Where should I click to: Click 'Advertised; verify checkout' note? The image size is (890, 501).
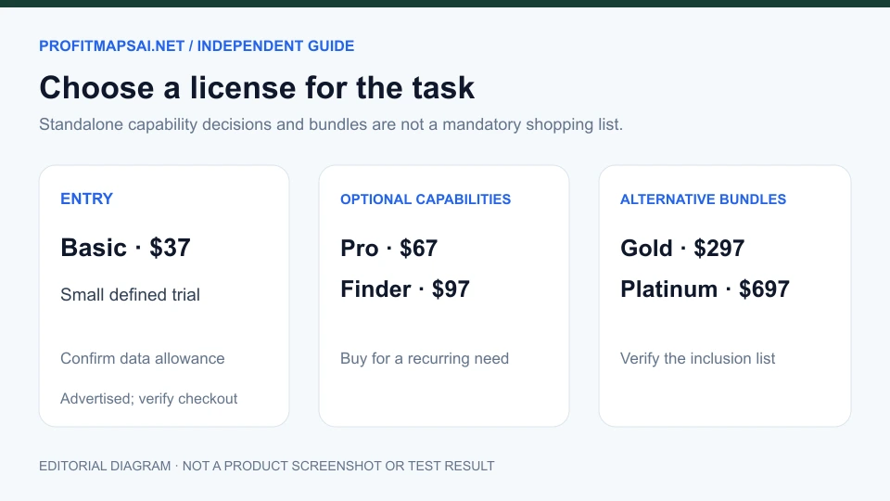coord(148,399)
